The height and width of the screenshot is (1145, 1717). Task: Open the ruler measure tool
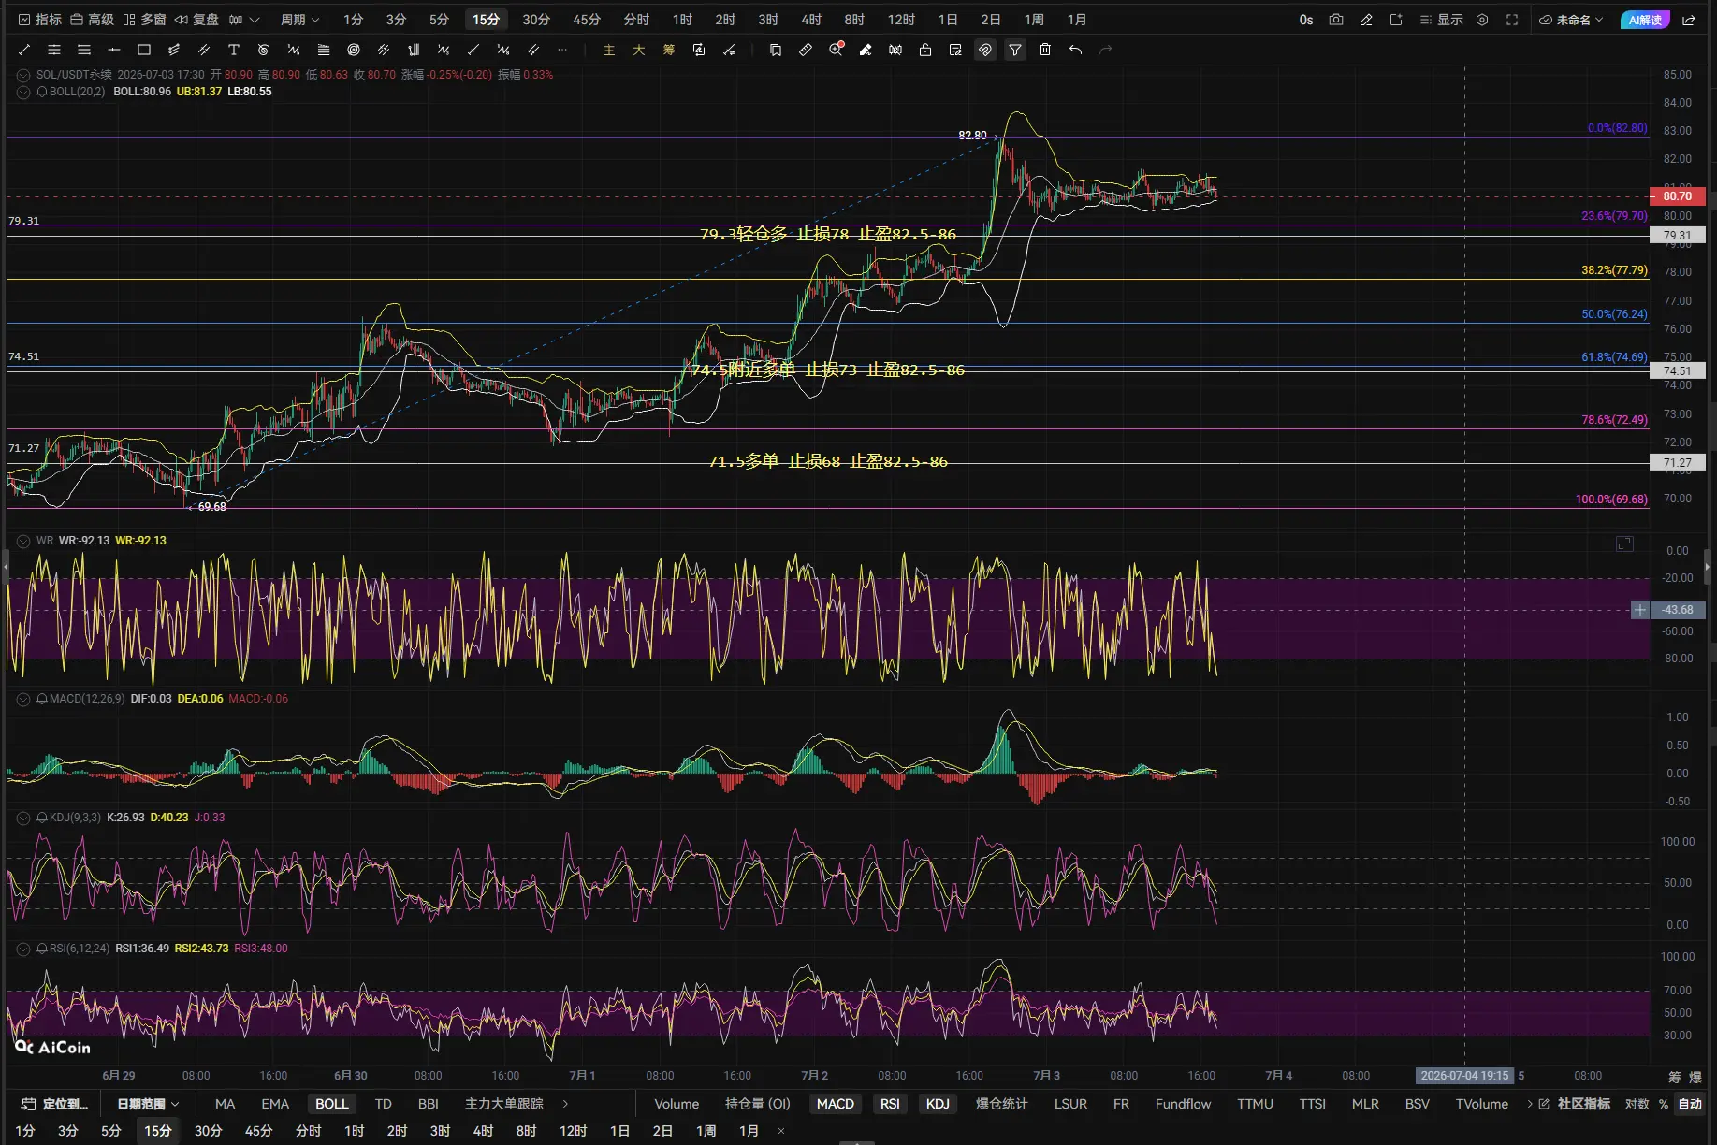pos(806,50)
